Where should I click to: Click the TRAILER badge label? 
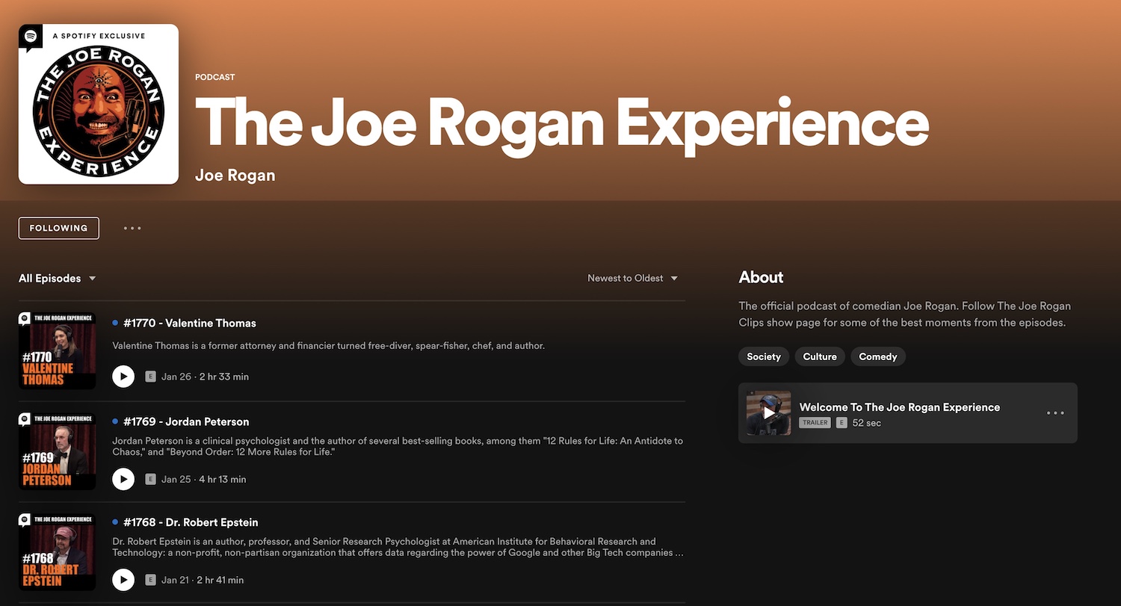point(815,423)
